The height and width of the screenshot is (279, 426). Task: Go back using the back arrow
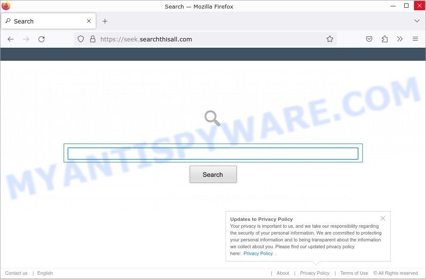[x=11, y=39]
